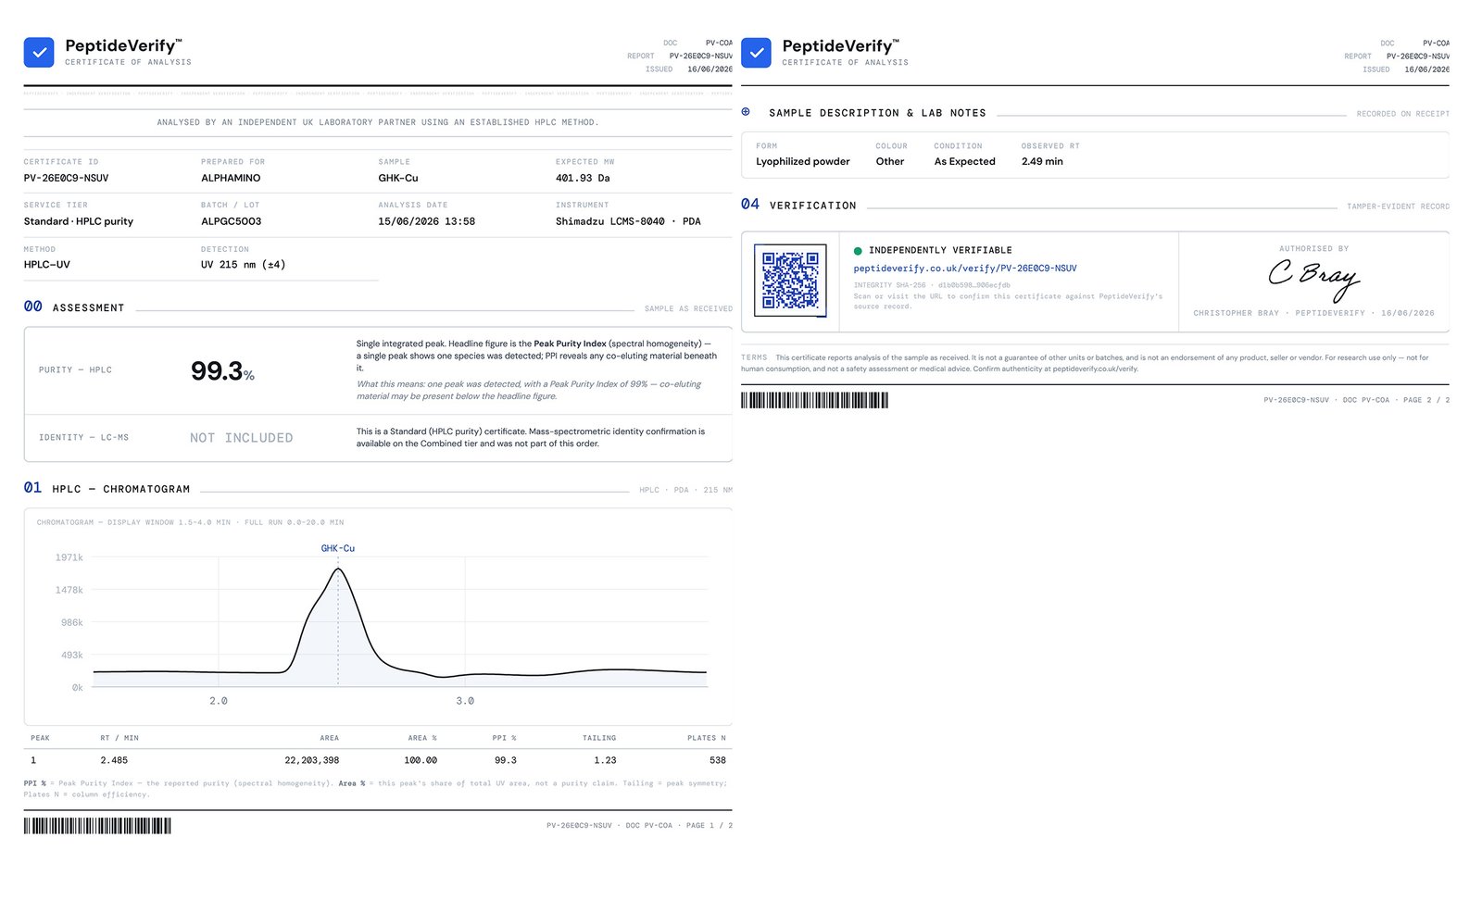The height and width of the screenshot is (900, 1482).
Task: Click the 2.0 x-axis tick label
Action: (x=219, y=701)
